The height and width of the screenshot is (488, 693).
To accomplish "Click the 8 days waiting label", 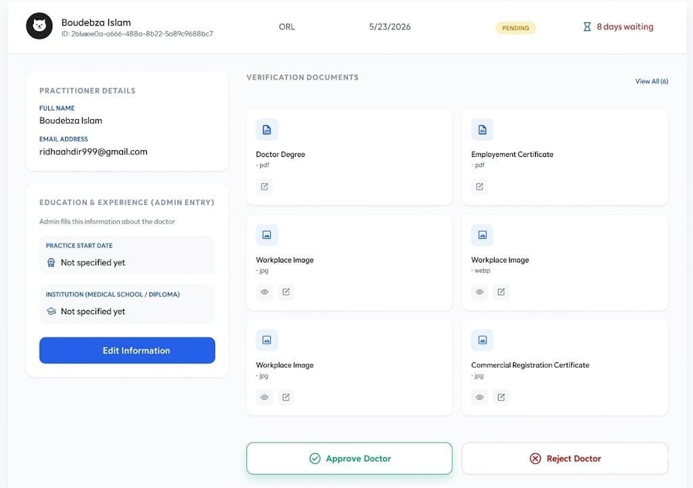I will click(x=625, y=26).
